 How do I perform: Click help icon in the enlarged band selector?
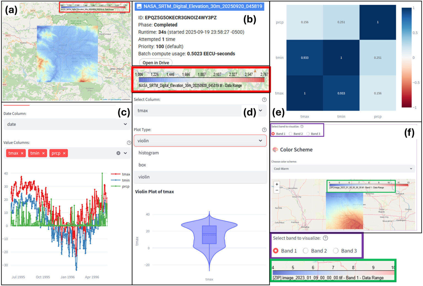pyautogui.click(x=325, y=238)
